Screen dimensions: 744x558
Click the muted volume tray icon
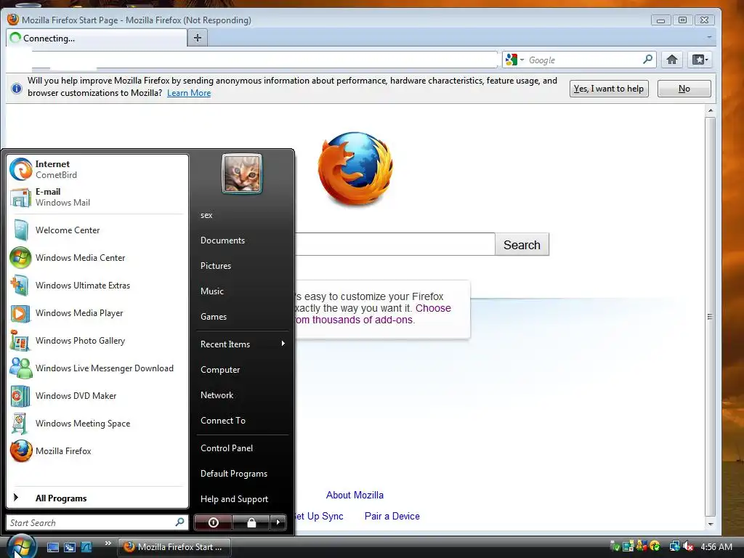[x=688, y=546]
